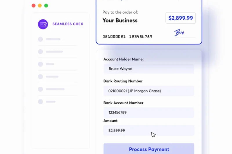Image resolution: width=232 pixels, height=154 pixels.
Task: Click the Amount field showing $2,899.99
Action: pyautogui.click(x=148, y=131)
